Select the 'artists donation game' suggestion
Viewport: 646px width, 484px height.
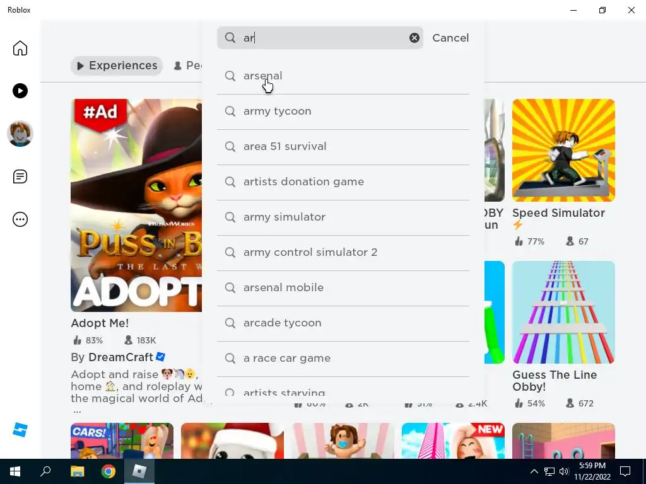point(343,182)
